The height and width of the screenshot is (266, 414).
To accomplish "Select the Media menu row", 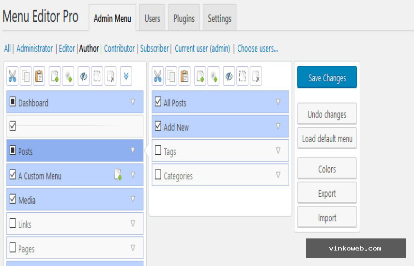I will pos(75,199).
